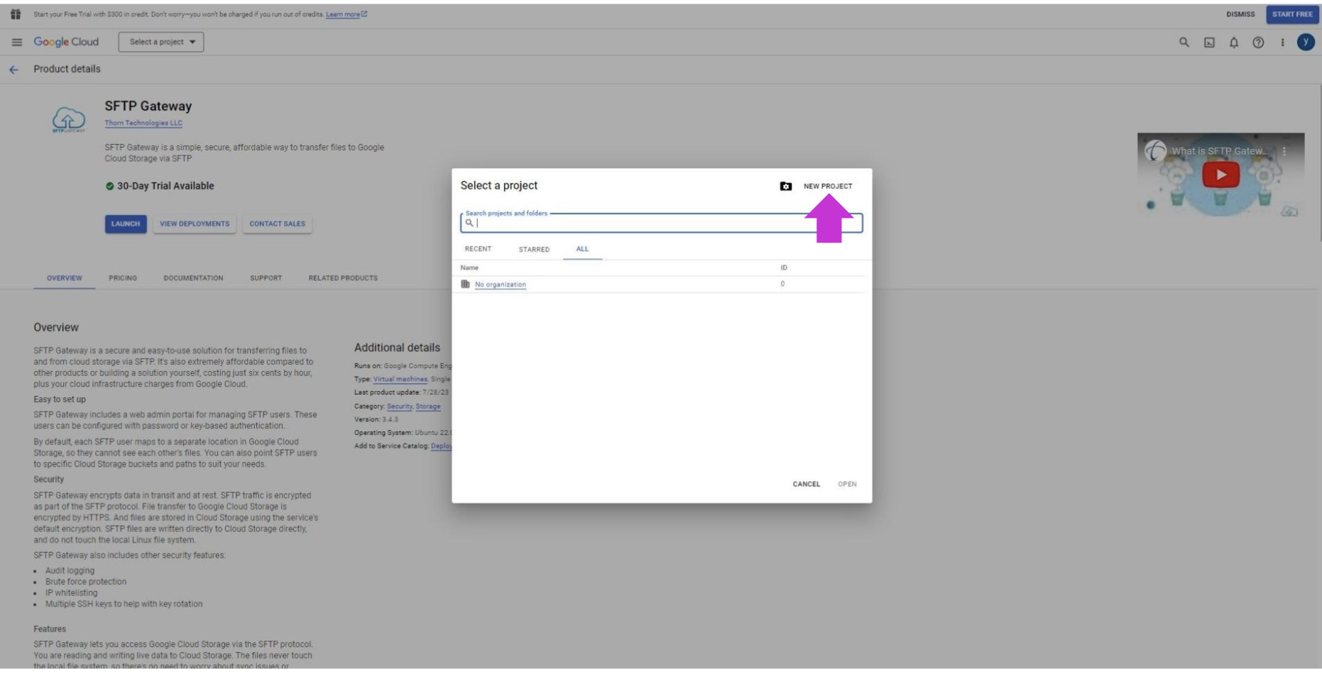
Task: Go back with the Product details arrow
Action: click(x=13, y=70)
